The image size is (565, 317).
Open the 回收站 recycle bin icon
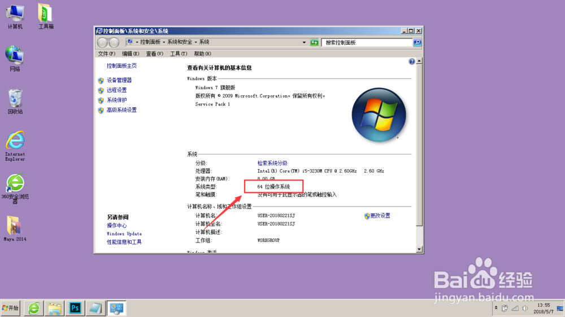(x=15, y=102)
